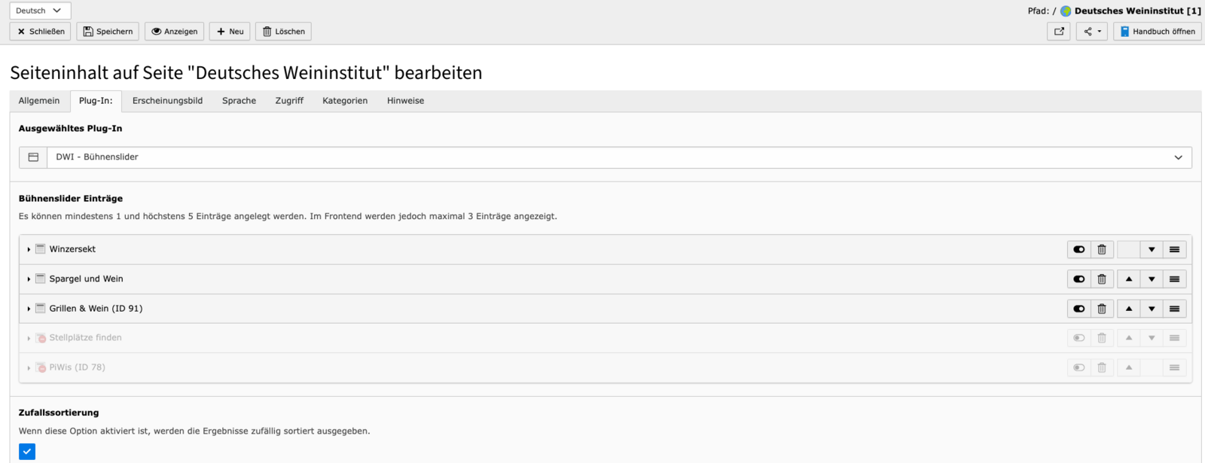1205x463 pixels.
Task: Click drag handle of Grillen & Wein row
Action: [1174, 309]
